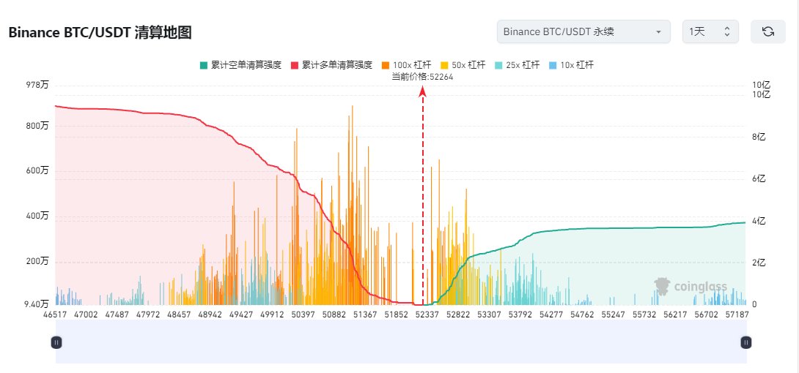Click the 55247 x-axis price label
The height and width of the screenshot is (373, 799).
[x=613, y=314]
